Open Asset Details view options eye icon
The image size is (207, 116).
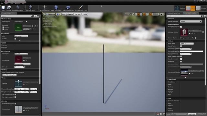click(x=38, y=16)
